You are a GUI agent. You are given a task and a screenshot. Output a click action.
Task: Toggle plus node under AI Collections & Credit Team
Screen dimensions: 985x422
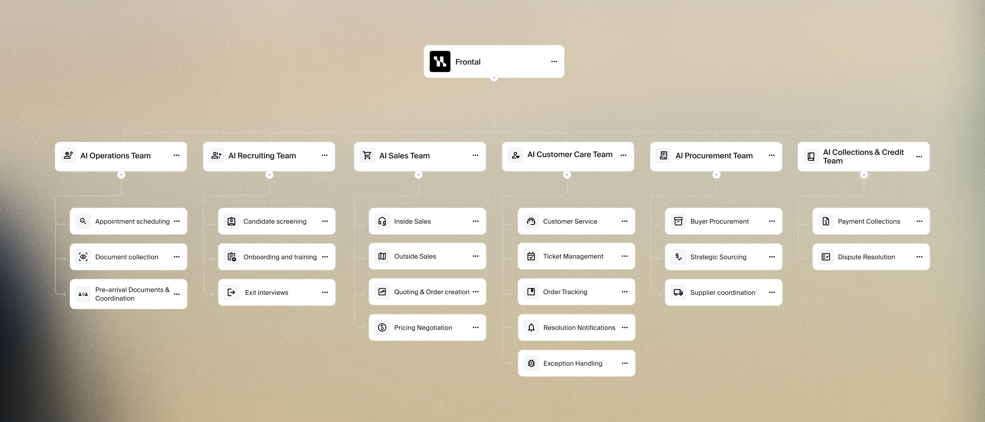tap(864, 175)
